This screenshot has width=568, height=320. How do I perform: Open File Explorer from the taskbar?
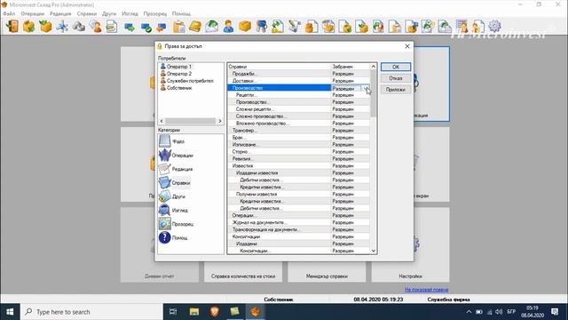coord(194,312)
